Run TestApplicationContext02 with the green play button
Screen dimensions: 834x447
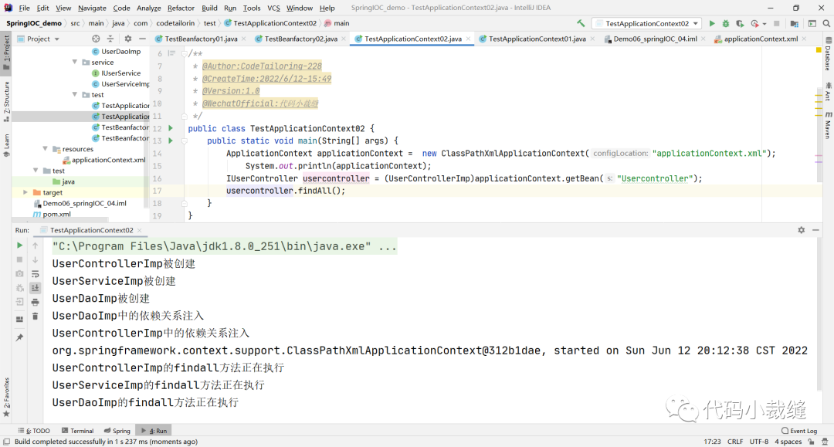click(712, 23)
